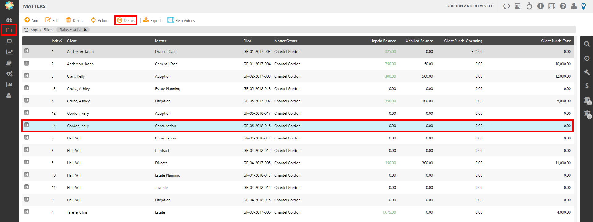Sort by the Index# column header
This screenshot has width=593, height=222.
tap(57, 41)
